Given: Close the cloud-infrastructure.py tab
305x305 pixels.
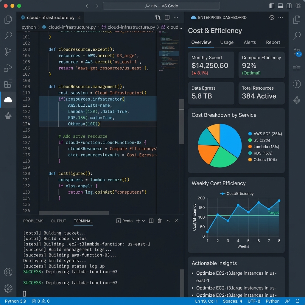Looking at the screenshot, I should click(79, 18).
